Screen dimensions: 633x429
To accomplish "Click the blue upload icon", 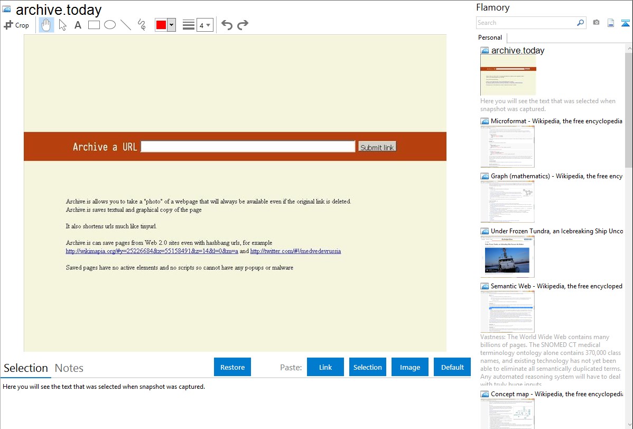I will (x=625, y=23).
